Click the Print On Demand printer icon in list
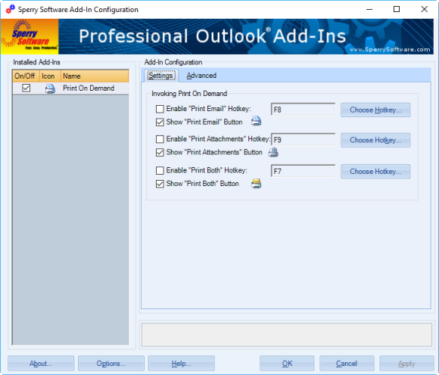The height and width of the screenshot is (375, 439). 50,88
